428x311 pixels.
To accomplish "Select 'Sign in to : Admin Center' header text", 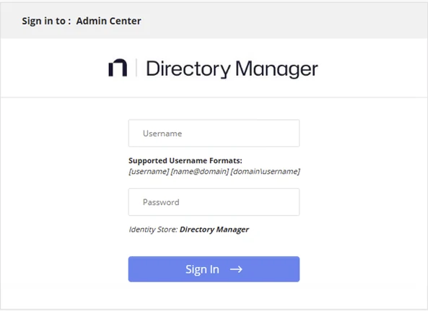I will [x=82, y=21].
